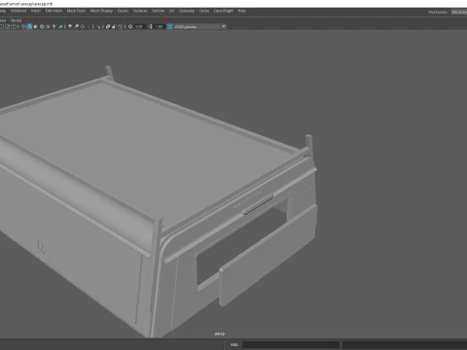The height and width of the screenshot is (350, 467).
Task: Open the Edit Mesh menu
Action: point(54,11)
